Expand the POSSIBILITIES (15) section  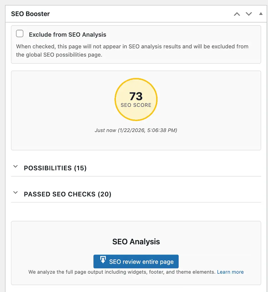click(55, 168)
